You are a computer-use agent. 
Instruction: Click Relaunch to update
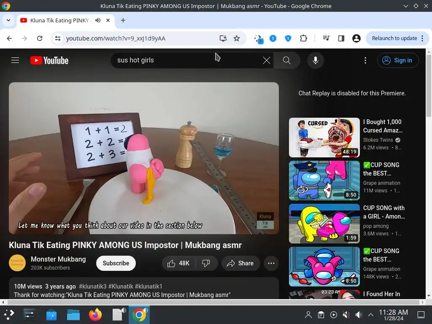(x=397, y=38)
